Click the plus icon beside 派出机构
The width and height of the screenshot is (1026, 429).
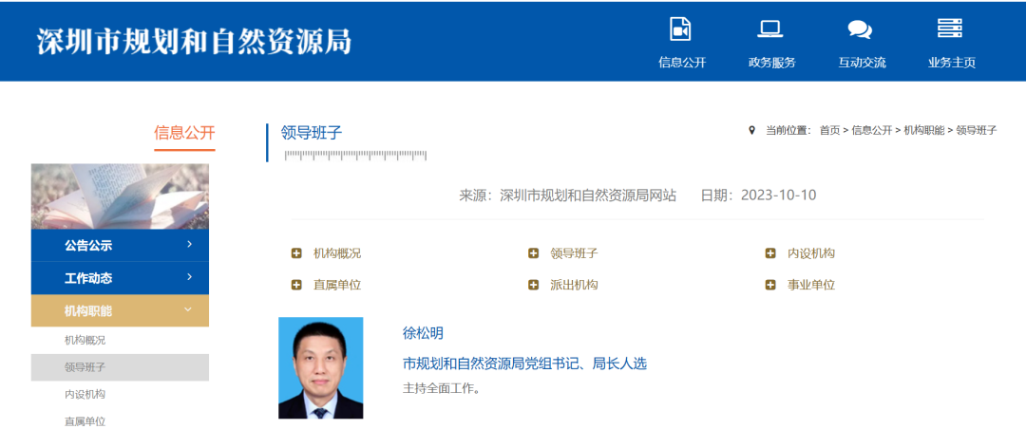(533, 285)
